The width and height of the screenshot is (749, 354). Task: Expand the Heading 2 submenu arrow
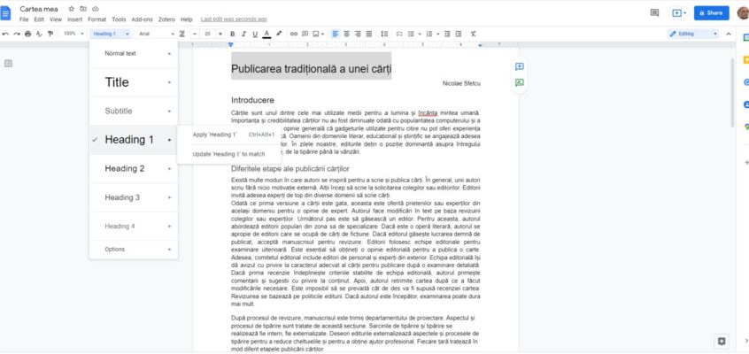coord(170,169)
